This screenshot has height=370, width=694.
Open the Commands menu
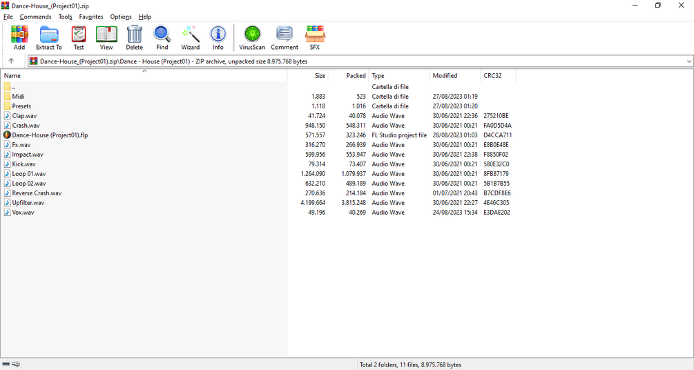click(x=35, y=17)
